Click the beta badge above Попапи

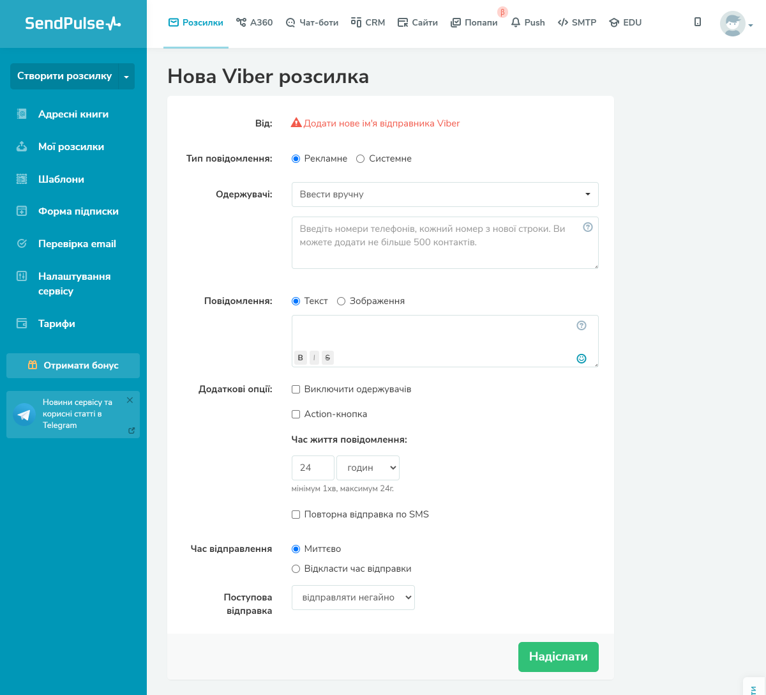point(502,12)
